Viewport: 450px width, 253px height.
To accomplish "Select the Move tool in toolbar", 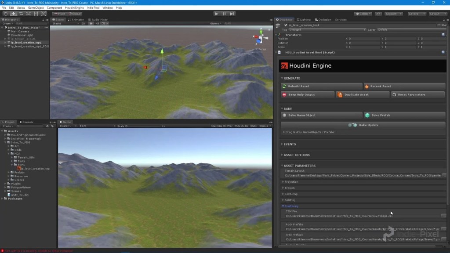I will (x=13, y=14).
